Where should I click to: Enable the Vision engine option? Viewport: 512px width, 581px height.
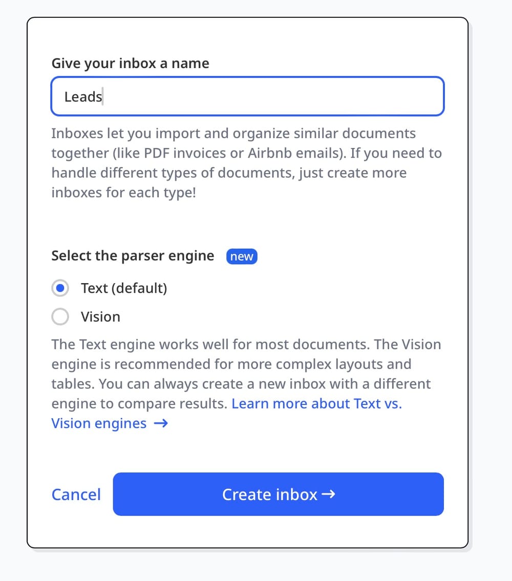(60, 317)
